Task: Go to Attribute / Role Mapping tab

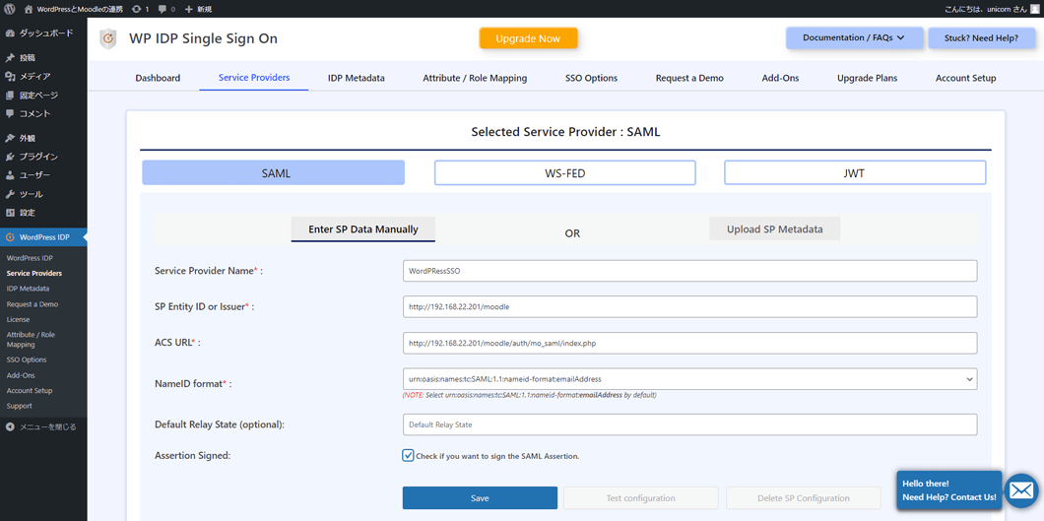Action: point(475,78)
